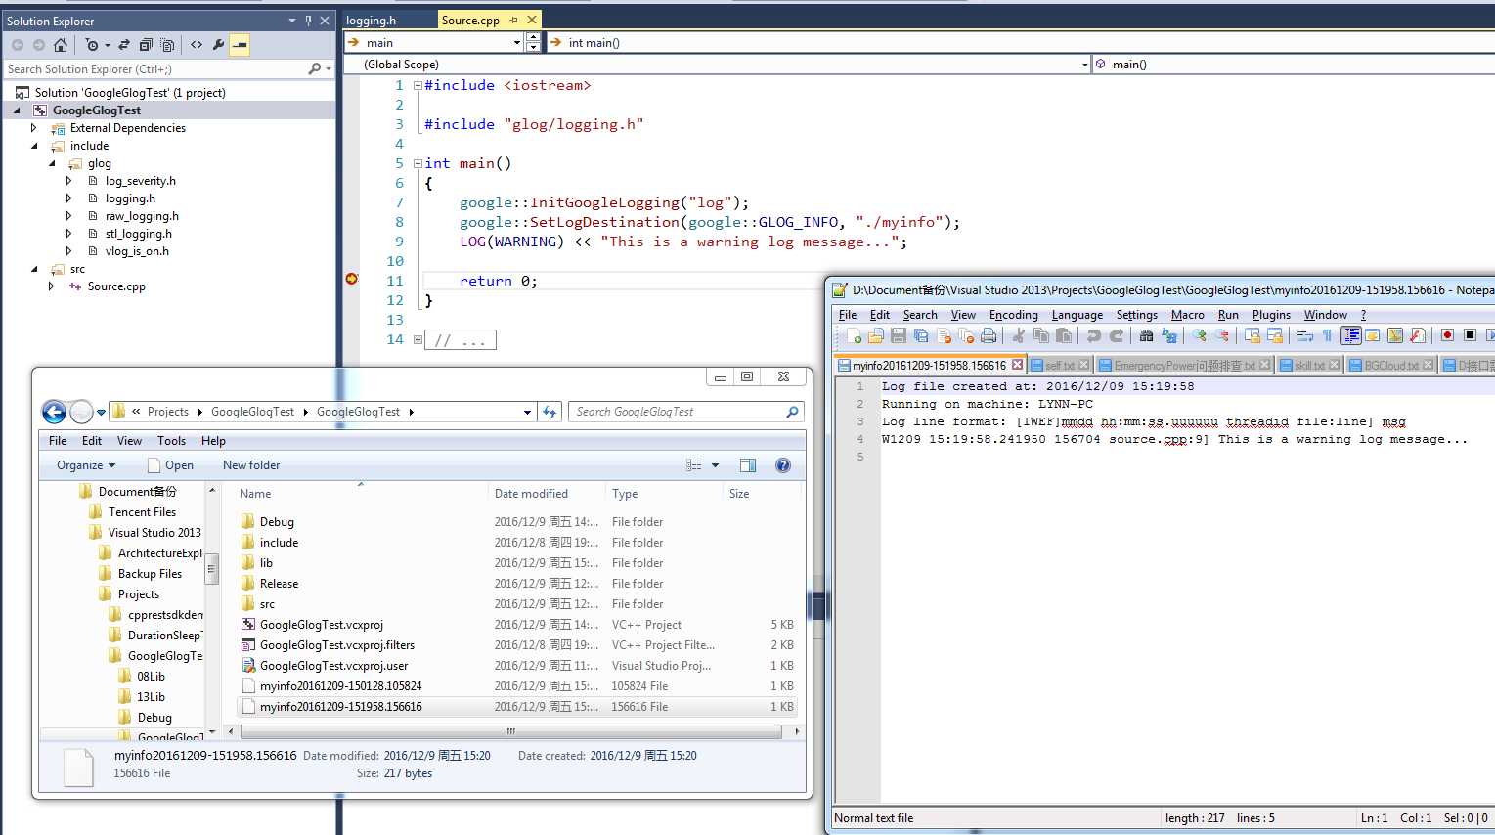Click Undo icon in Notepad++ toolbar
This screenshot has width=1495, height=835.
[1093, 335]
